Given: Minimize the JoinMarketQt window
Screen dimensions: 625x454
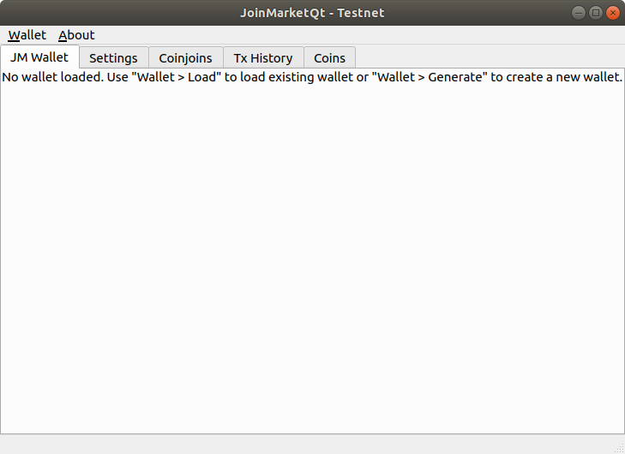Looking at the screenshot, I should click(579, 13).
